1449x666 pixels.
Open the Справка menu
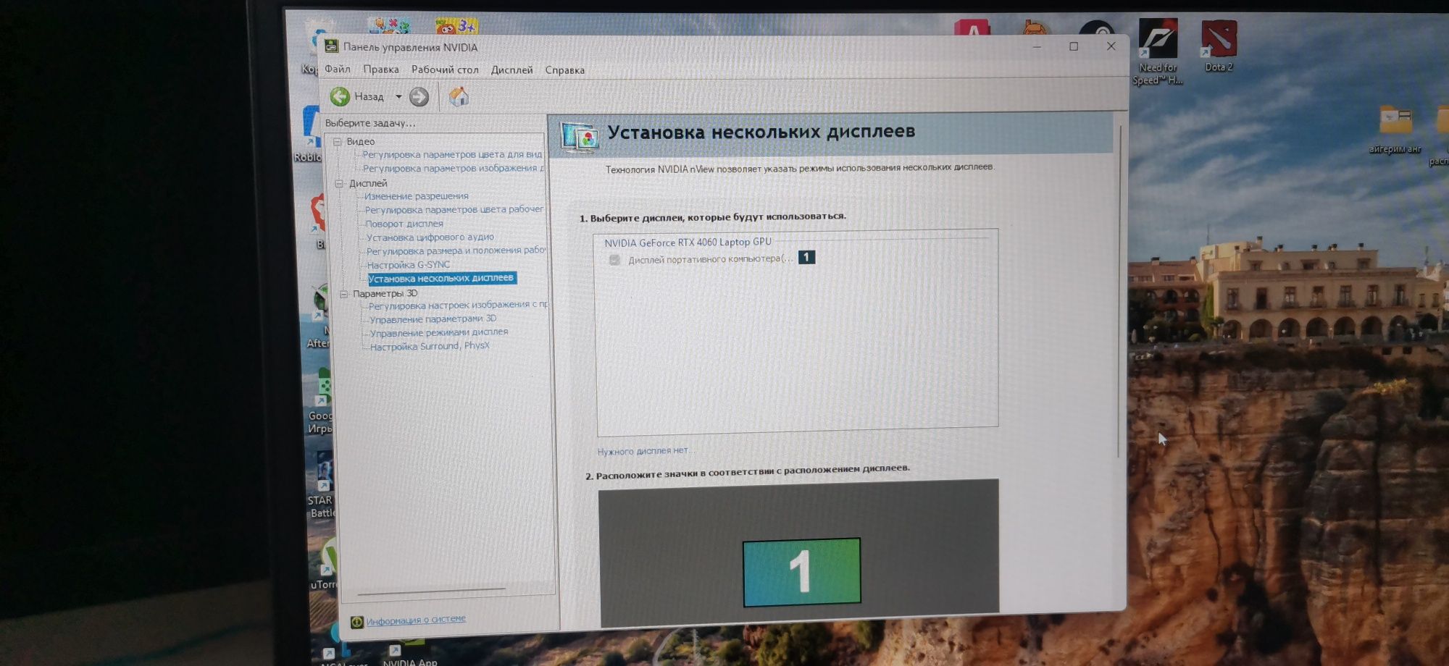pyautogui.click(x=564, y=70)
